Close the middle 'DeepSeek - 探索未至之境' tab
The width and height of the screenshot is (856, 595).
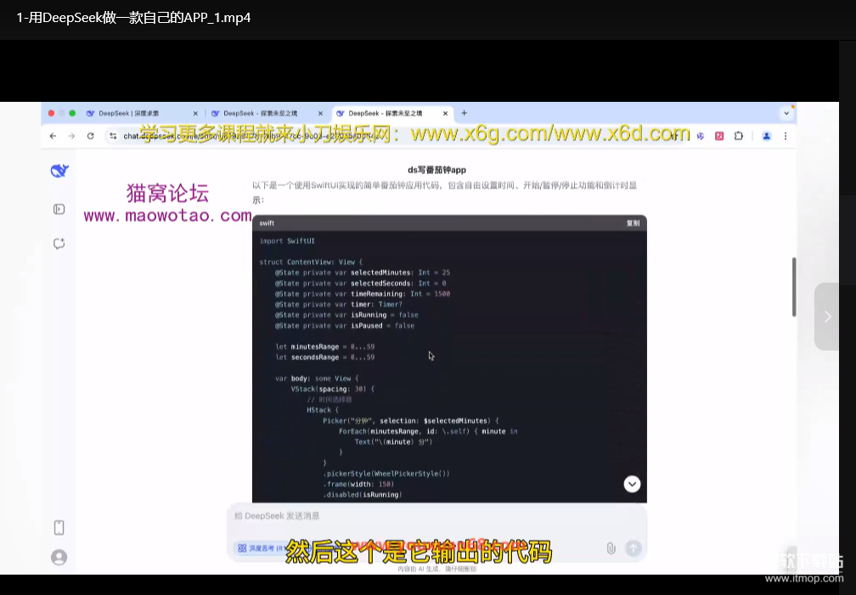pos(320,114)
